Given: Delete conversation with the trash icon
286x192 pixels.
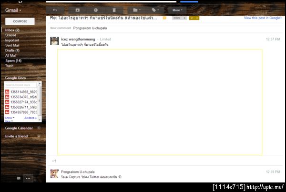Looking at the screenshot, I should [x=114, y=10].
